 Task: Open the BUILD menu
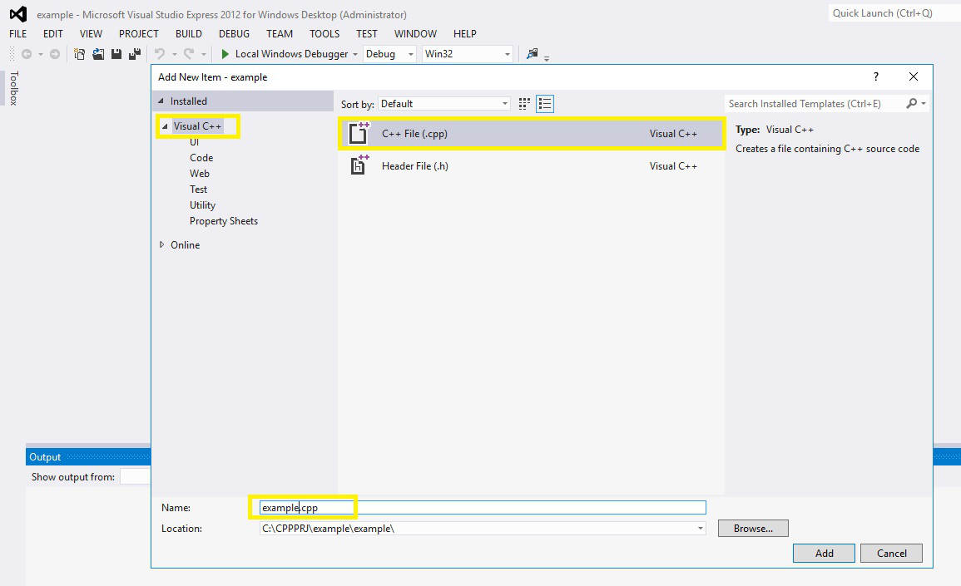[189, 34]
